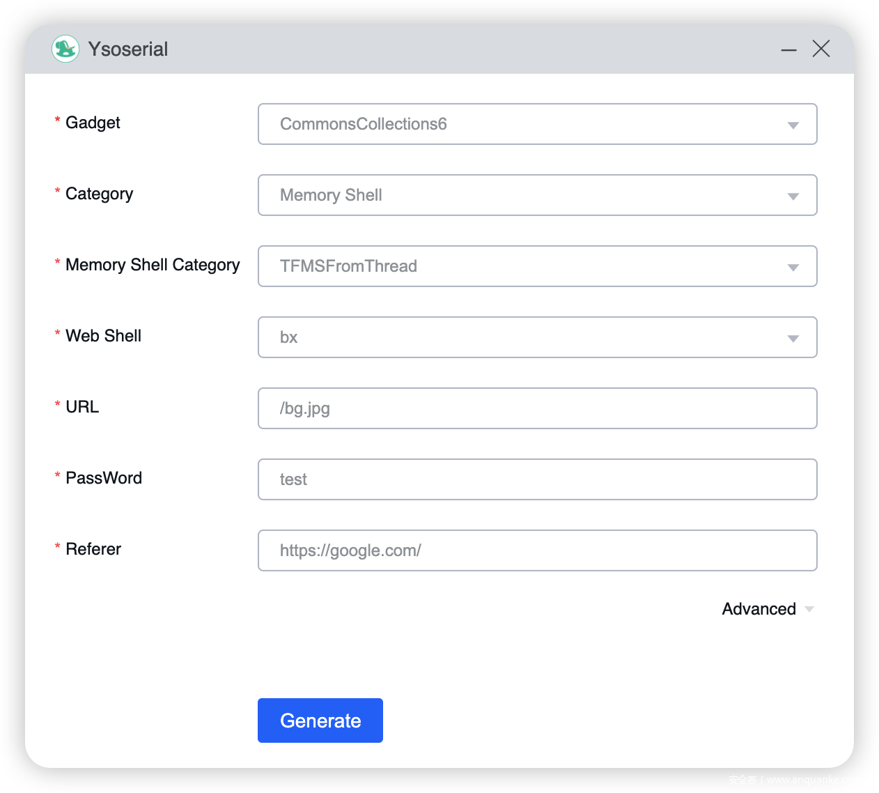Click the small arrow beside Advanced
The width and height of the screenshot is (879, 793).
click(x=809, y=609)
